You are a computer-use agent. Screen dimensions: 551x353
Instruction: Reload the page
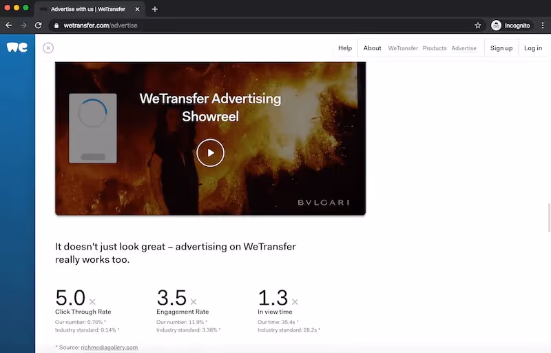(x=39, y=26)
